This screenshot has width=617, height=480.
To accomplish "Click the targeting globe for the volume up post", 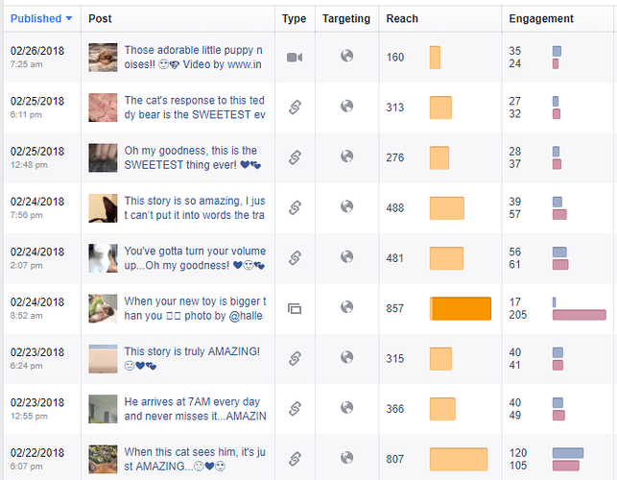I will pos(346,256).
